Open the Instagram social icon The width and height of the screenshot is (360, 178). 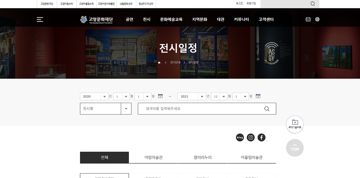pyautogui.click(x=251, y=137)
